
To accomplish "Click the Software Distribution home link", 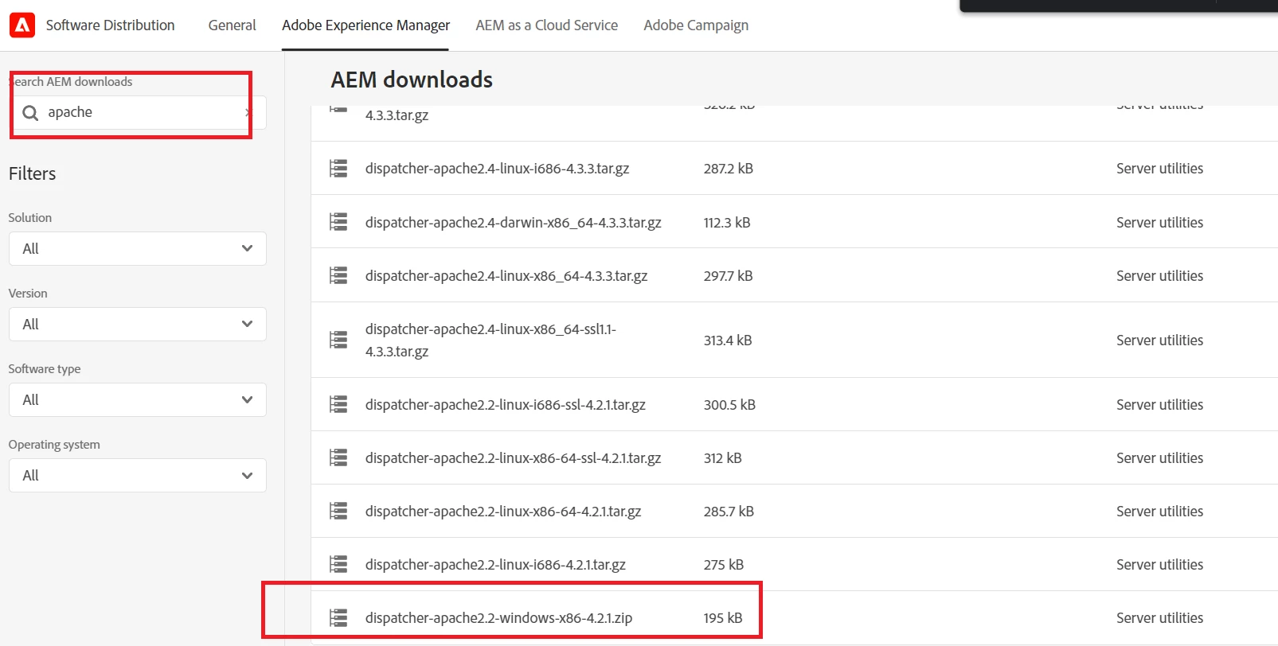I will pyautogui.click(x=110, y=25).
